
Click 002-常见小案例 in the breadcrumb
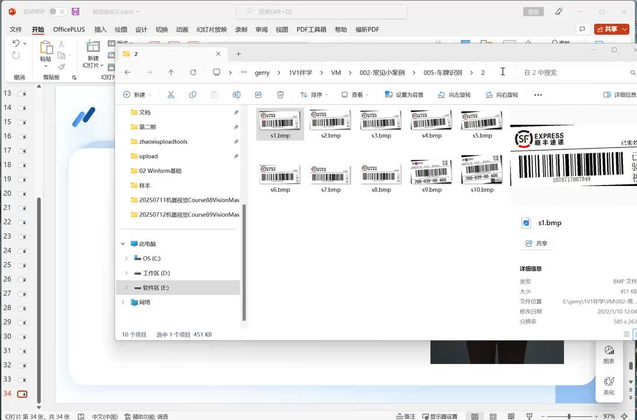382,72
